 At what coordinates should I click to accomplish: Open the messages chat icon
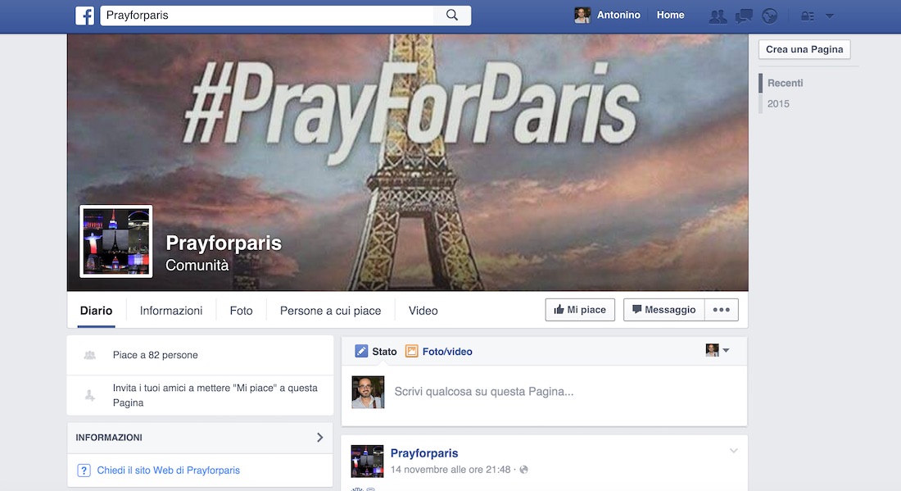pos(744,16)
